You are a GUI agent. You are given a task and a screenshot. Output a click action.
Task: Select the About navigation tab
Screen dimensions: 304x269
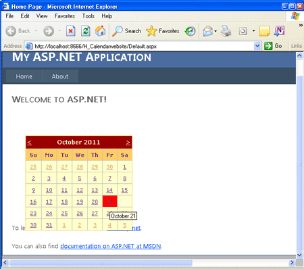(x=60, y=76)
